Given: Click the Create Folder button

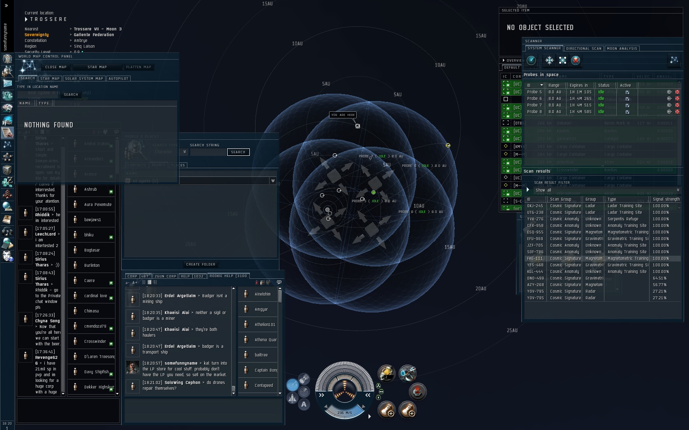Looking at the screenshot, I should [200, 264].
